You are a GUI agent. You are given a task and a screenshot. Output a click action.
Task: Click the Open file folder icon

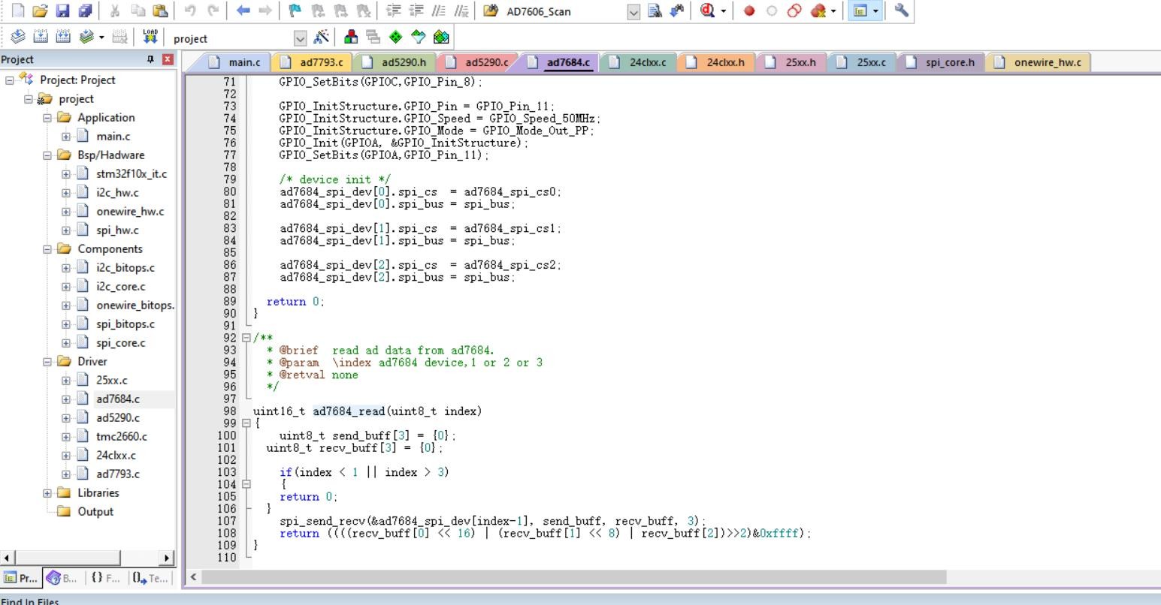[41, 11]
